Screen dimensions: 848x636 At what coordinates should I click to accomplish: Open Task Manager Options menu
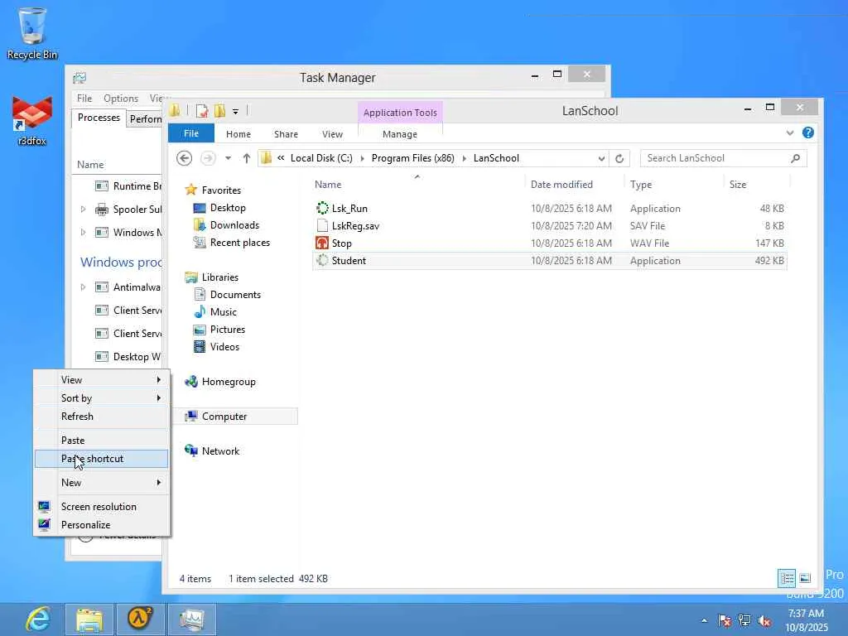click(121, 98)
